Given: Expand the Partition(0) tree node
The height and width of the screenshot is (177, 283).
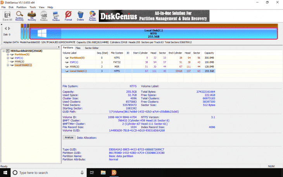Looking at the screenshot, I should point(8,54).
